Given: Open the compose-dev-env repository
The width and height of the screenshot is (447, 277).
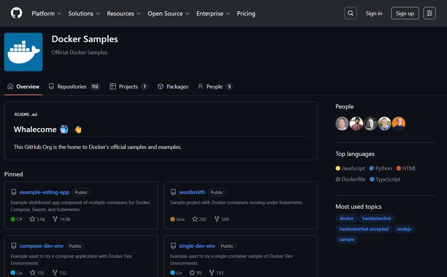Looking at the screenshot, I should coord(41,246).
